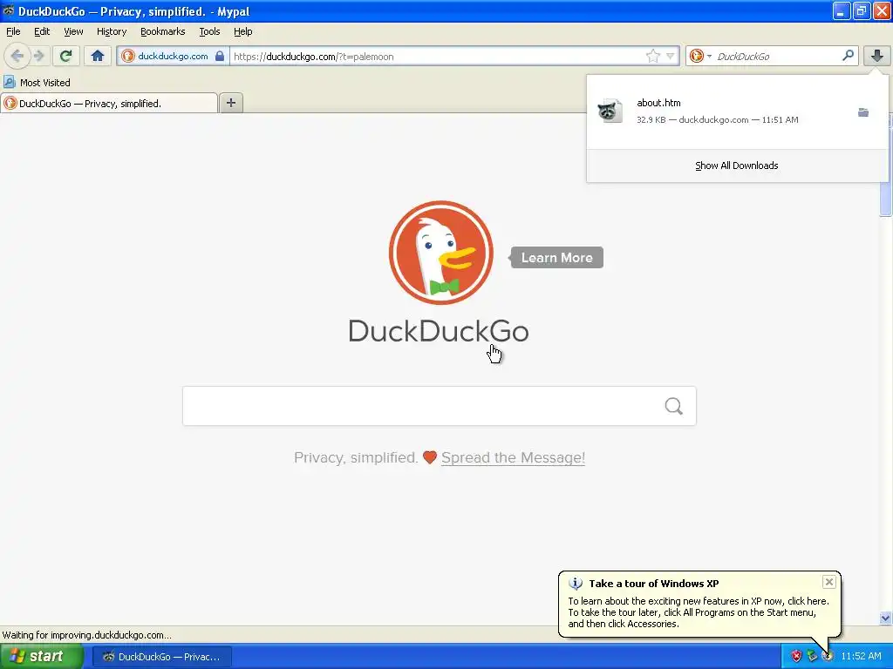Click the address bar URL field

click(438, 56)
